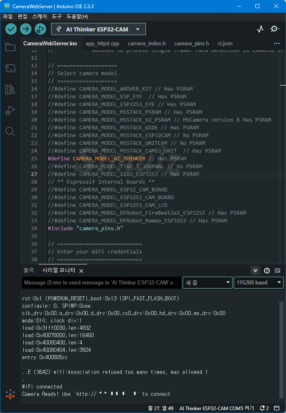Open the Serial Monitor magnifier icon
This screenshot has width=286, height=413.
click(x=275, y=29)
